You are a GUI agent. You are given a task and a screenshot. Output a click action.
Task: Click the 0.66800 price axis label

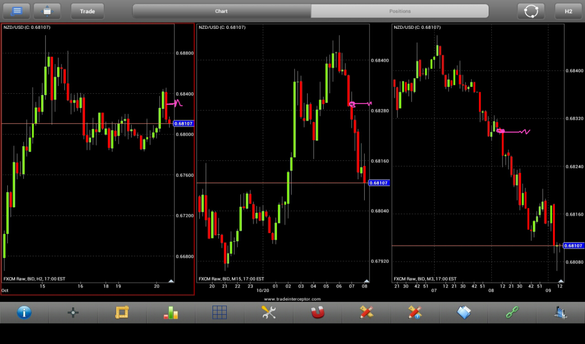pos(184,257)
